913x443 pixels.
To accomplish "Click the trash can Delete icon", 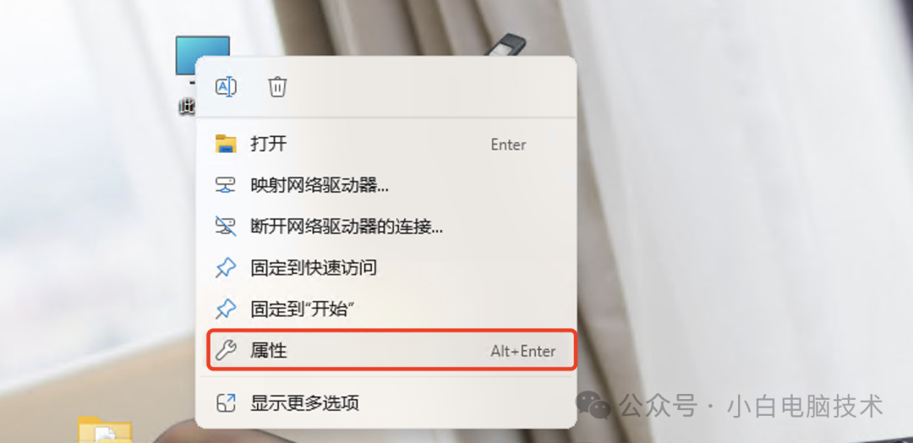I will tap(277, 87).
